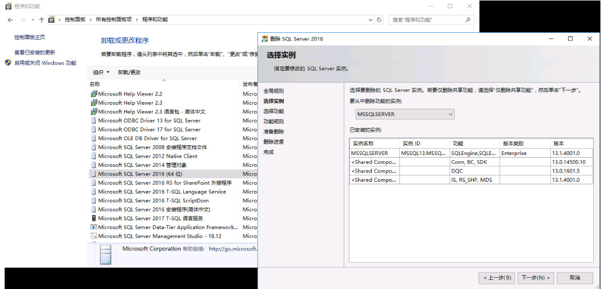Click the ODBC Driver 17 for SQL Server icon

[x=94, y=129]
